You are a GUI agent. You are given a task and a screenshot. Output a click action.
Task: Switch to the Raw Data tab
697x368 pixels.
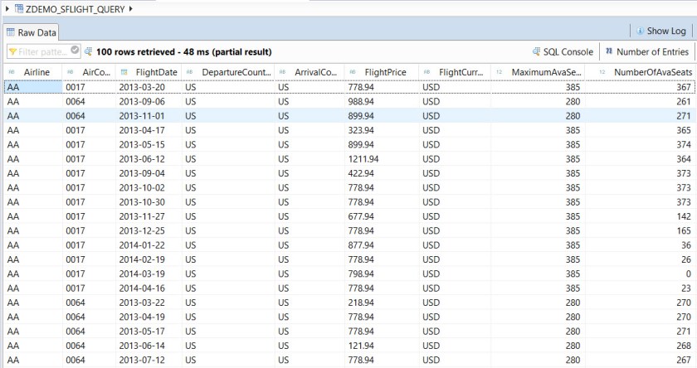click(32, 32)
